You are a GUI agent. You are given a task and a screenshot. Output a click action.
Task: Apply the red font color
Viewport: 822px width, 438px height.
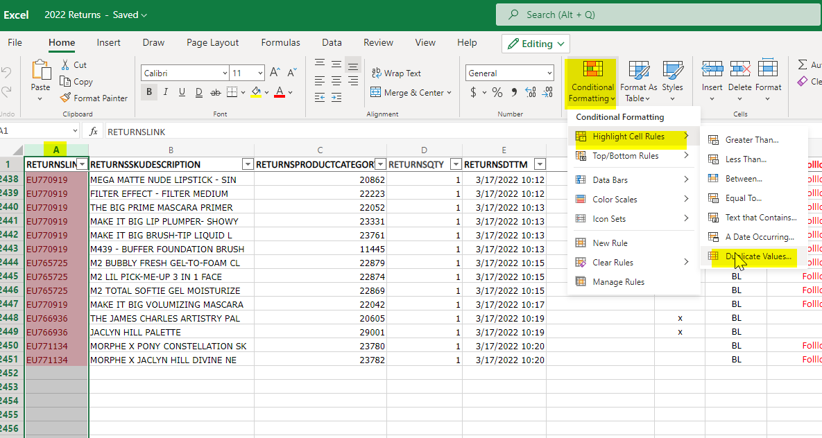tap(280, 92)
